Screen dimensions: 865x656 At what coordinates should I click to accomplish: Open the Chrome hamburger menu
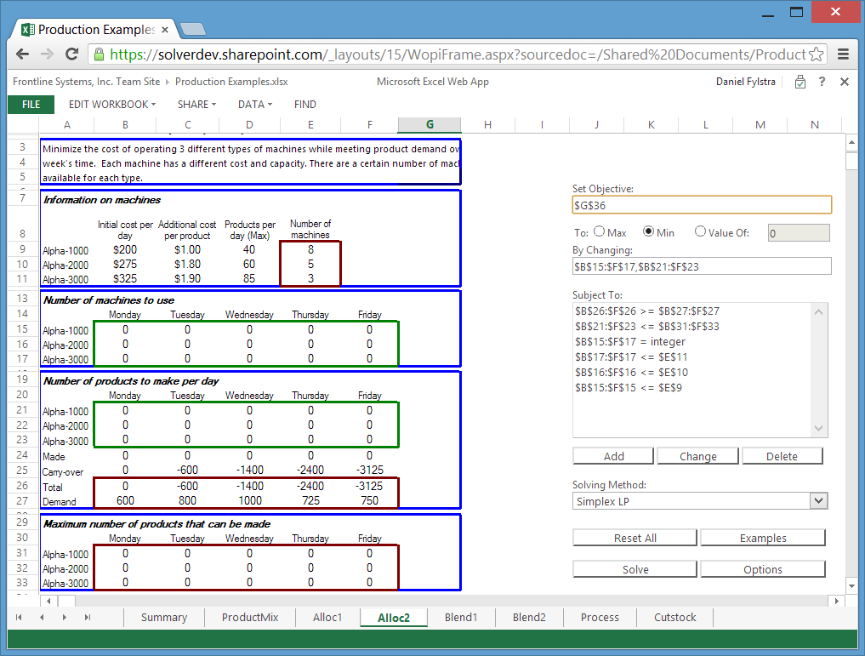click(844, 54)
